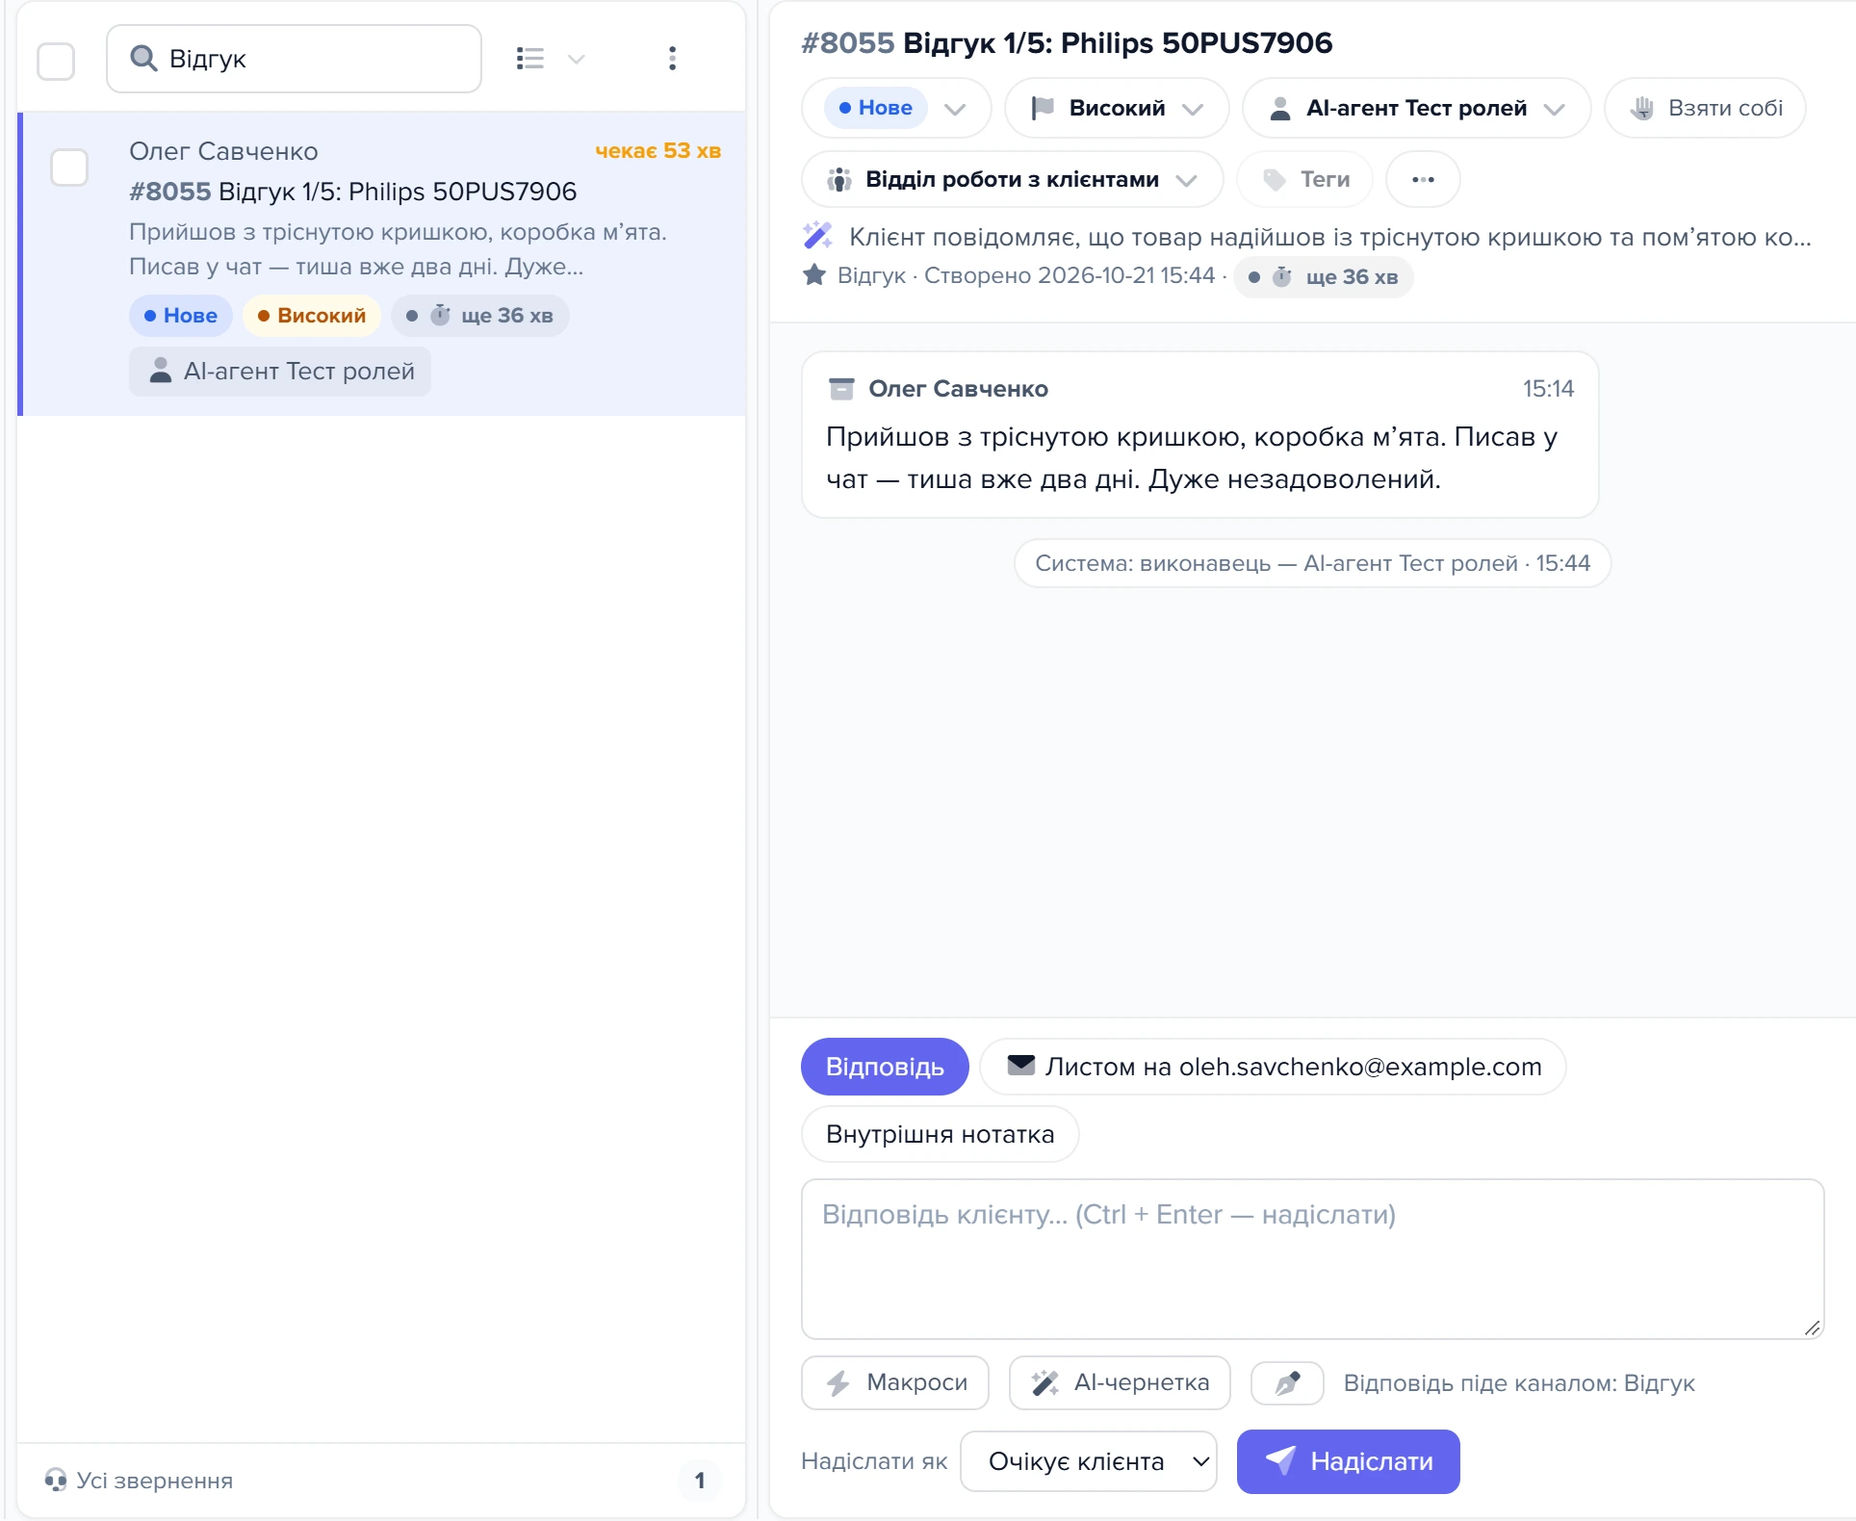This screenshot has height=1521, width=1856.
Task: Open the AI-агент Тест ролей assignee dropdown chevron
Action: pos(1554,109)
